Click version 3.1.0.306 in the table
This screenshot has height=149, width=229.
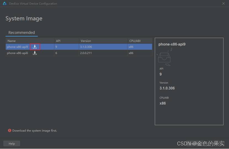(86, 47)
